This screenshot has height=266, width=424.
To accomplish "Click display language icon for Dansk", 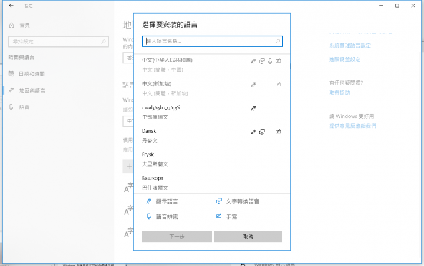I will 253,132.
